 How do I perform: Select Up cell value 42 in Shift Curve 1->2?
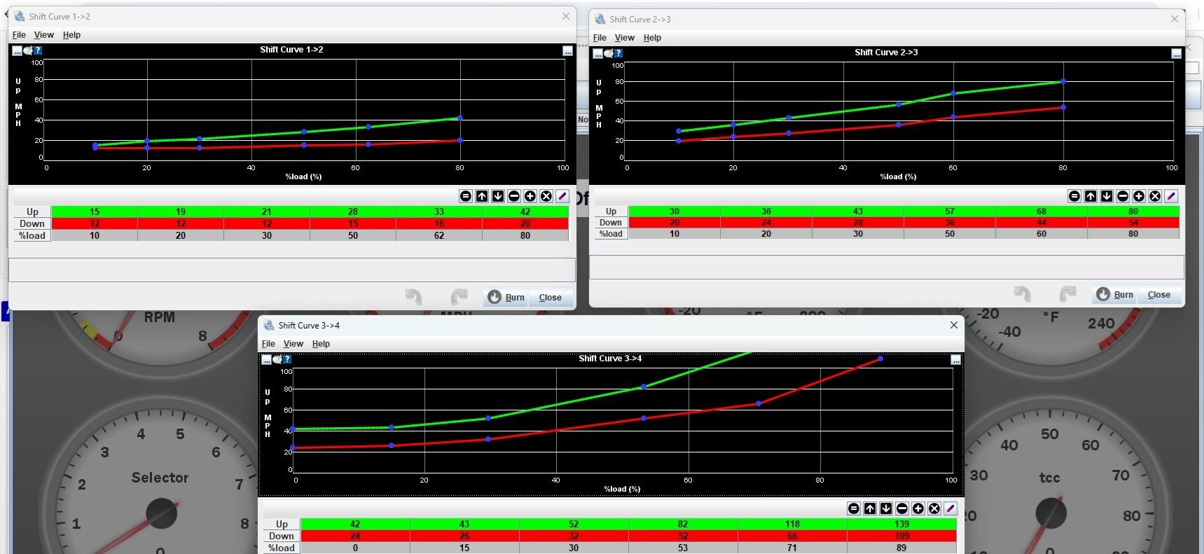pos(525,212)
